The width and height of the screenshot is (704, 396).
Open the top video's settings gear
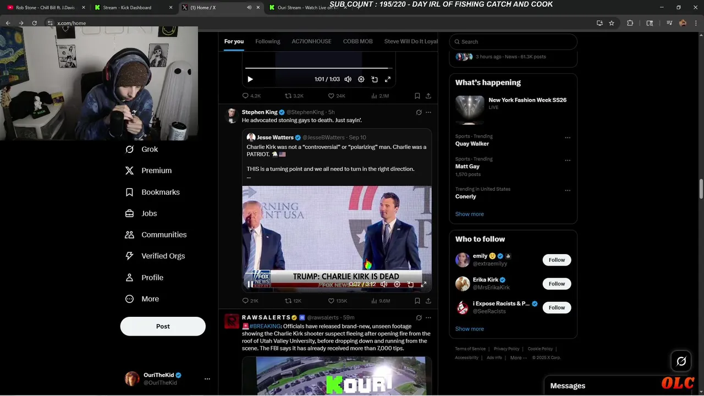coord(361,79)
